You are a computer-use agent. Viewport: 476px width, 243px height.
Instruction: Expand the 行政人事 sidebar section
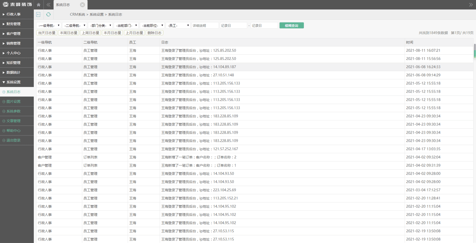[x=14, y=14]
